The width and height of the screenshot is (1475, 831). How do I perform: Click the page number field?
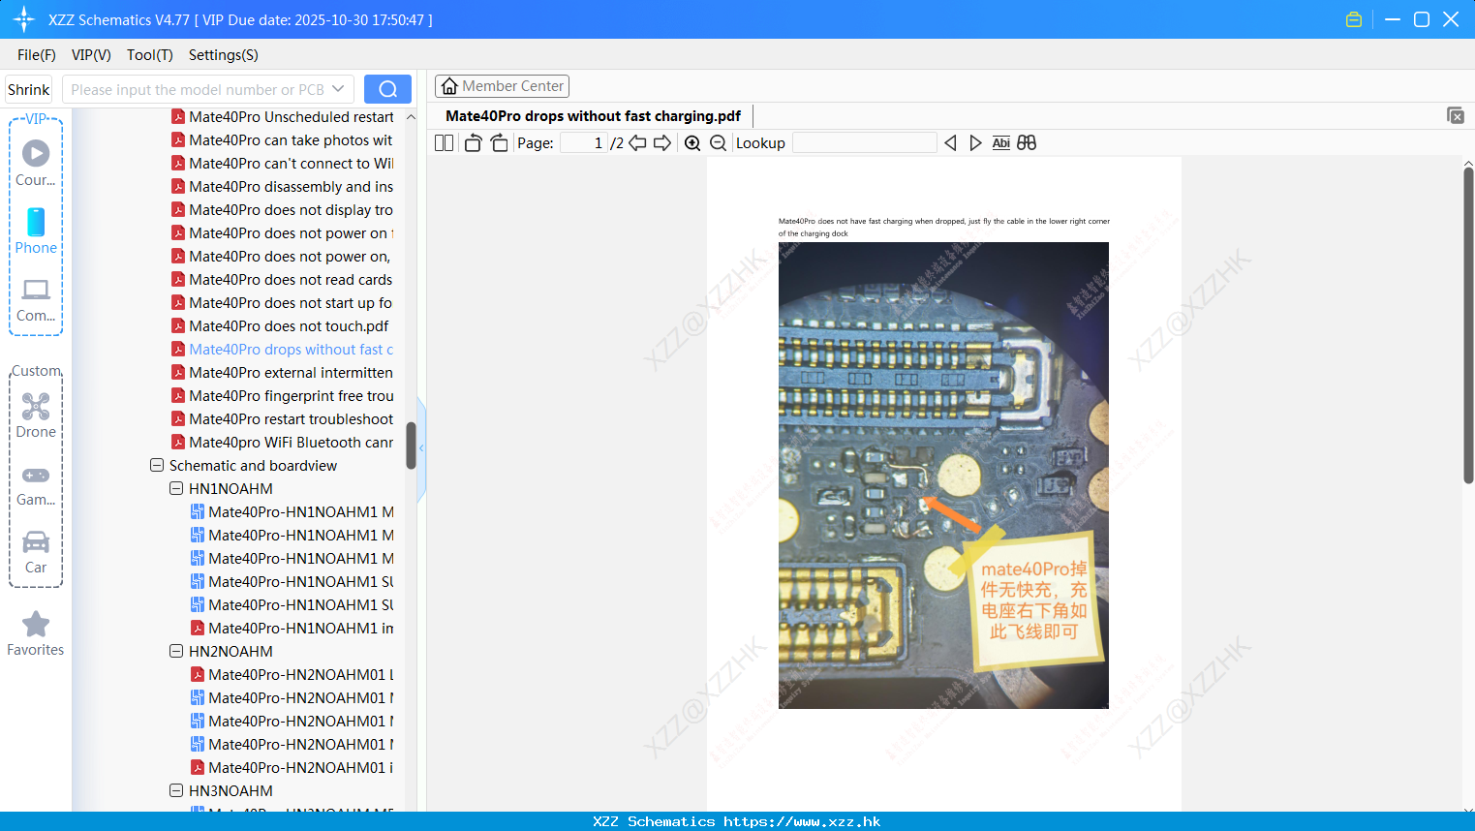click(x=583, y=142)
